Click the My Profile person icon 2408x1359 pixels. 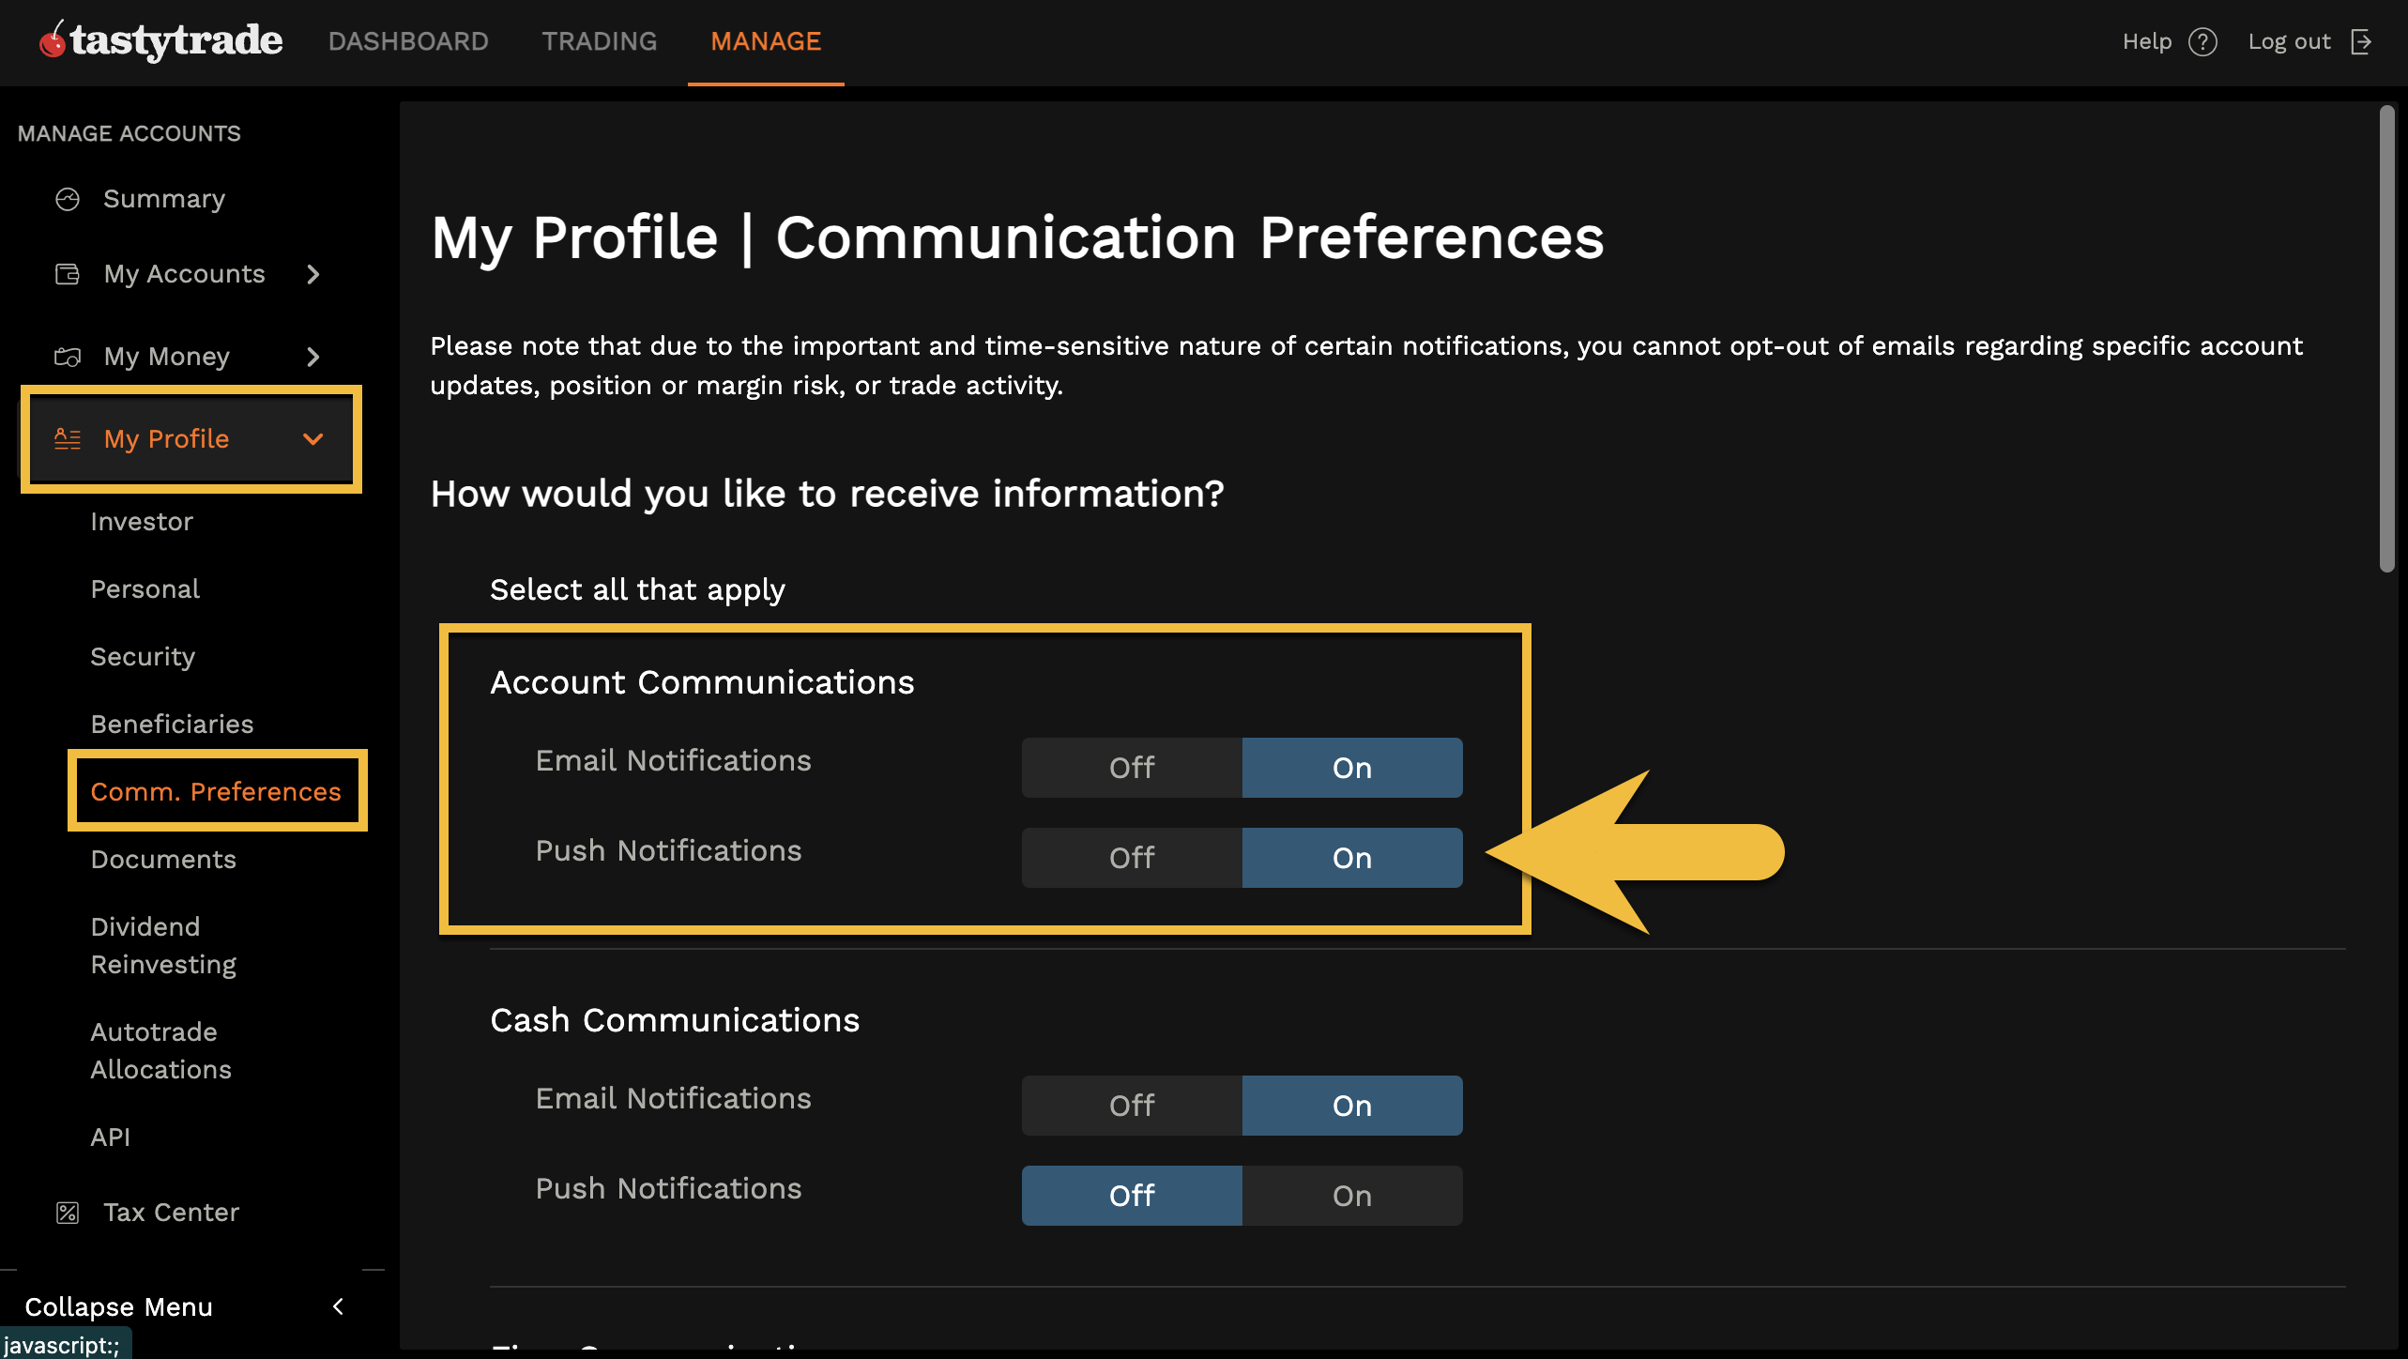click(x=68, y=439)
